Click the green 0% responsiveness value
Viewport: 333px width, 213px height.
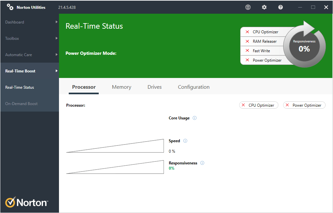(172, 168)
